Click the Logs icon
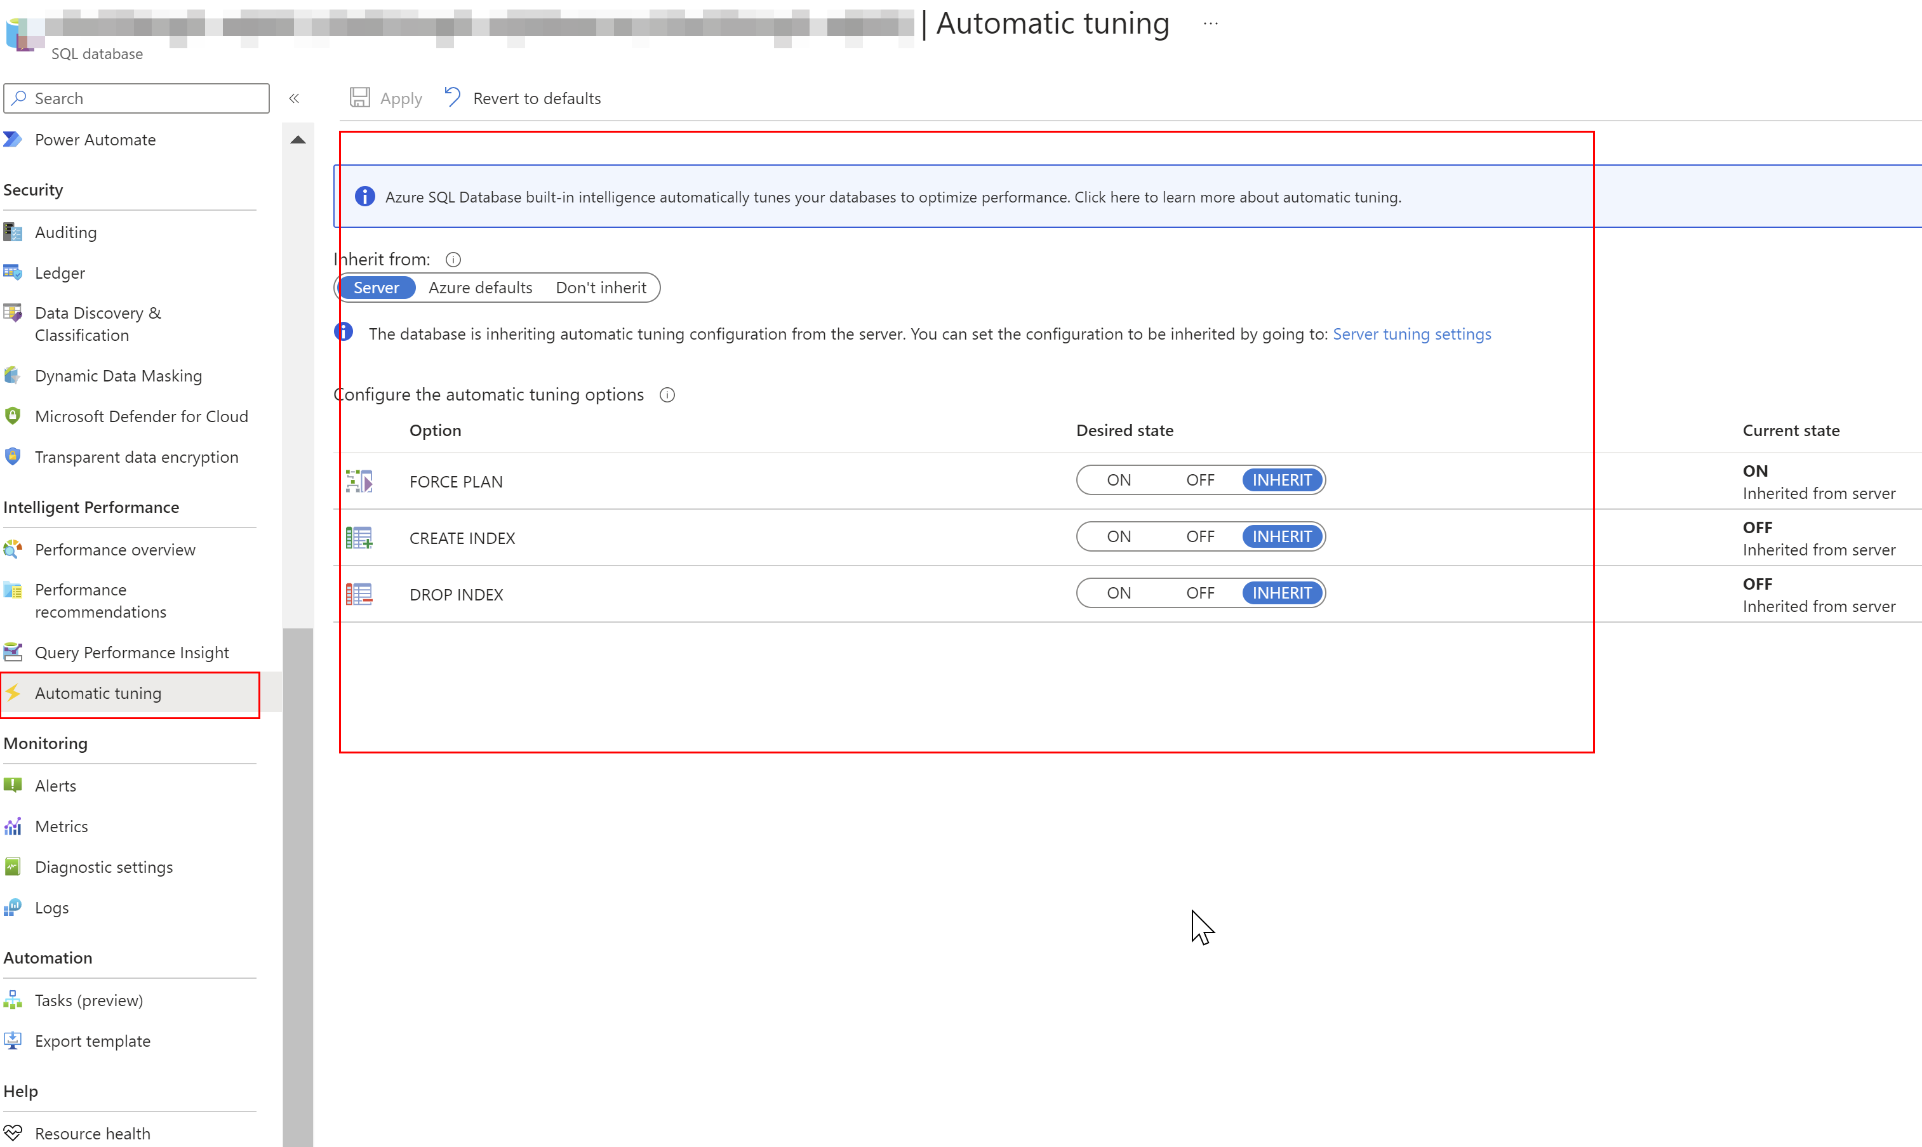Image resolution: width=1922 pixels, height=1147 pixels. 12,908
